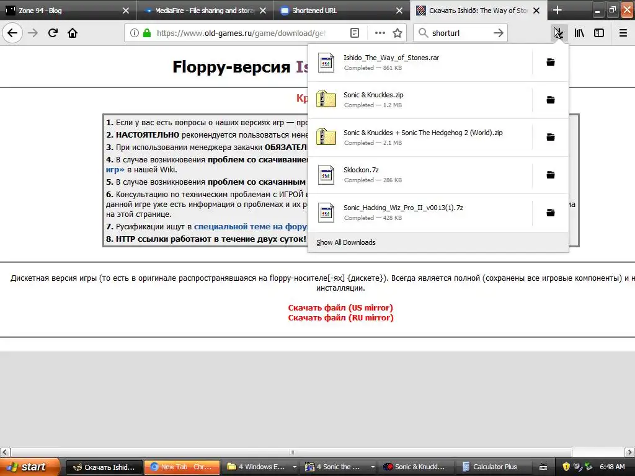Click Скачать Ishid taskbar button
Image resolution: width=635 pixels, height=476 pixels.
pos(104,467)
